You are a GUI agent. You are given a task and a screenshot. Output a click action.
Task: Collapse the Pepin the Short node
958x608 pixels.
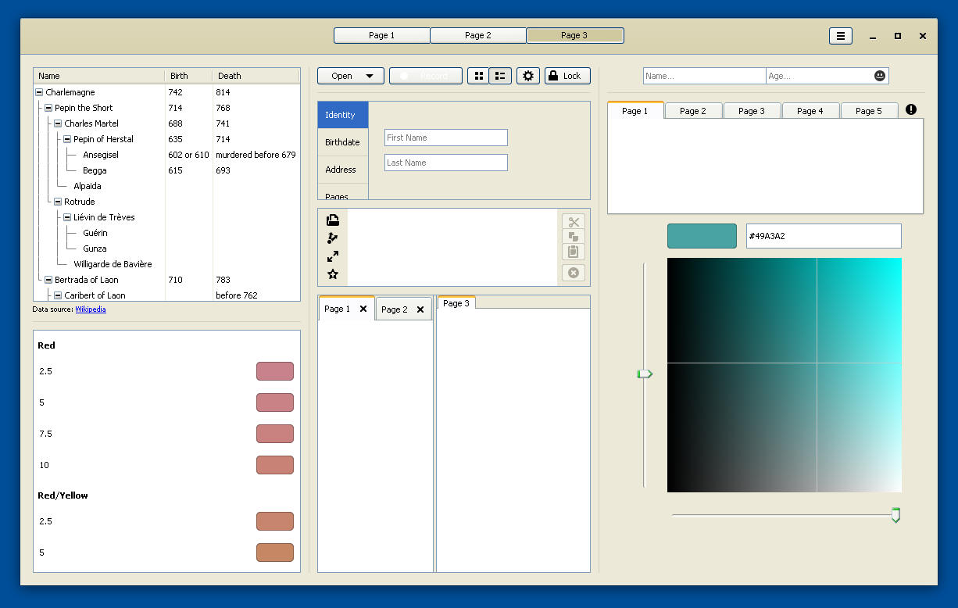point(48,108)
